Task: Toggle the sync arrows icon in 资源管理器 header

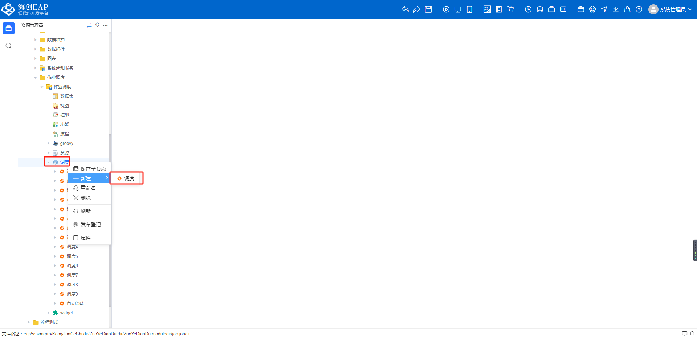Action: [x=89, y=25]
